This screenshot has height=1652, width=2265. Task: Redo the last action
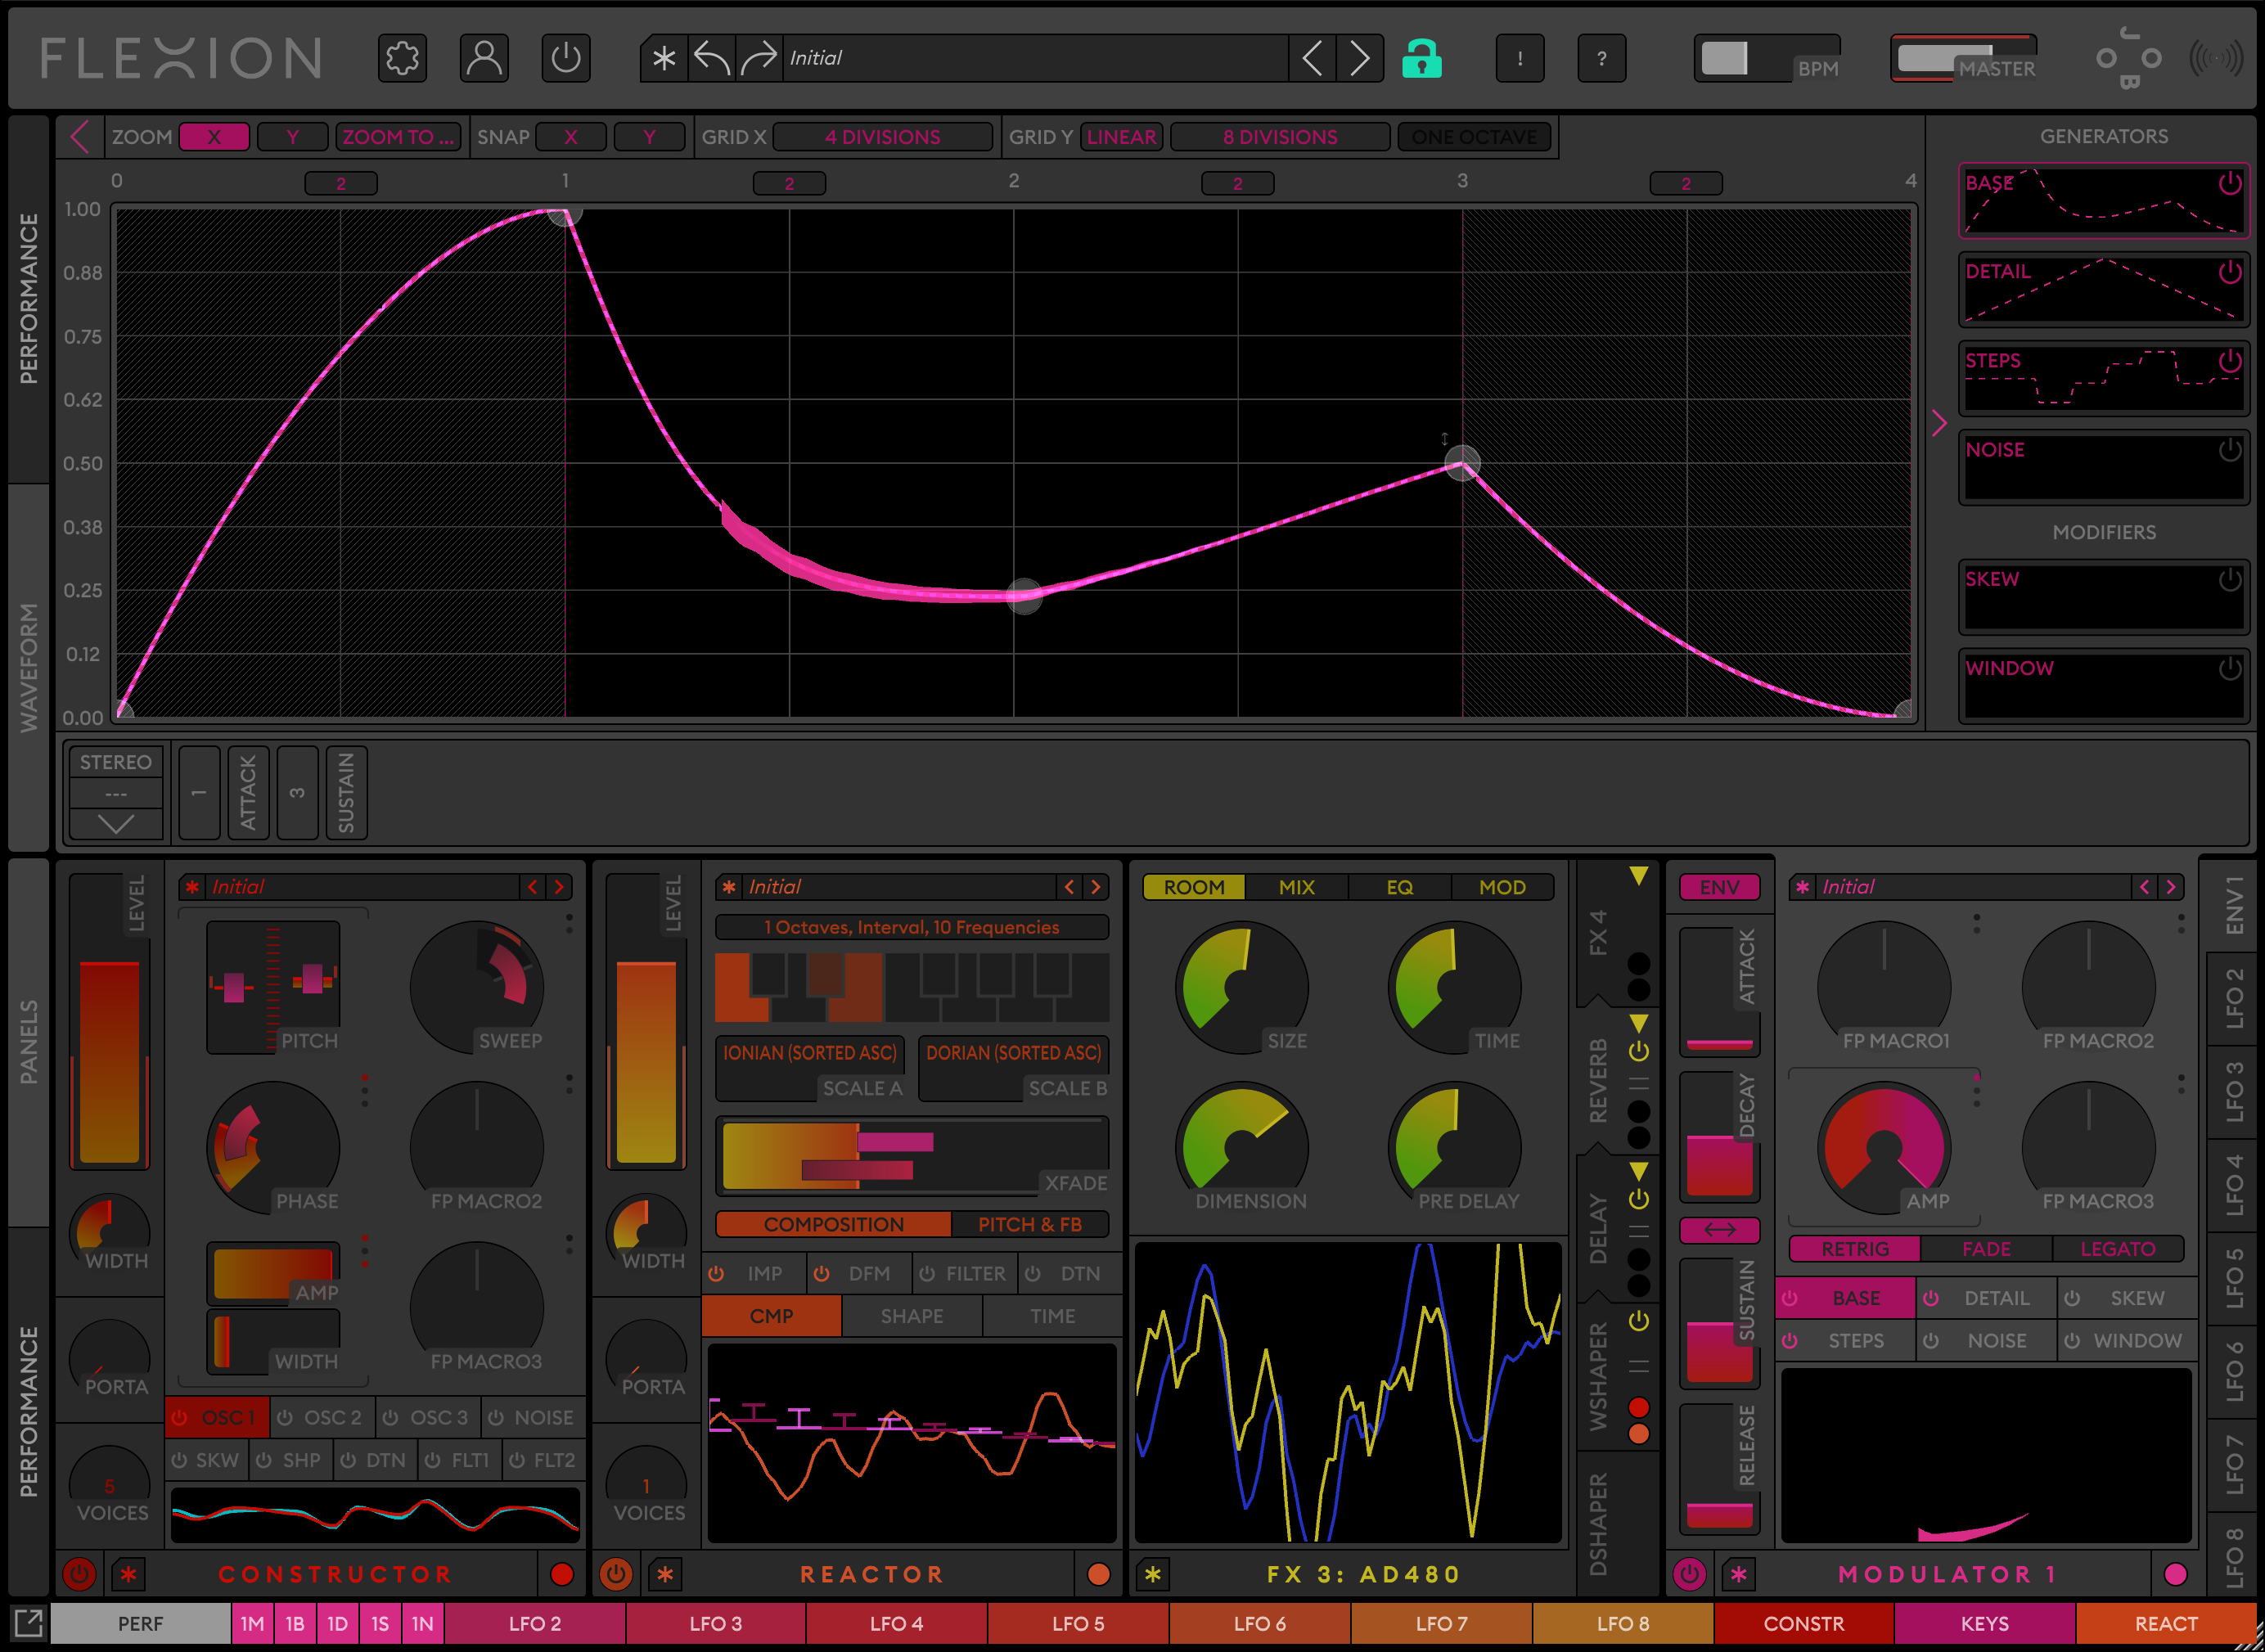point(759,59)
